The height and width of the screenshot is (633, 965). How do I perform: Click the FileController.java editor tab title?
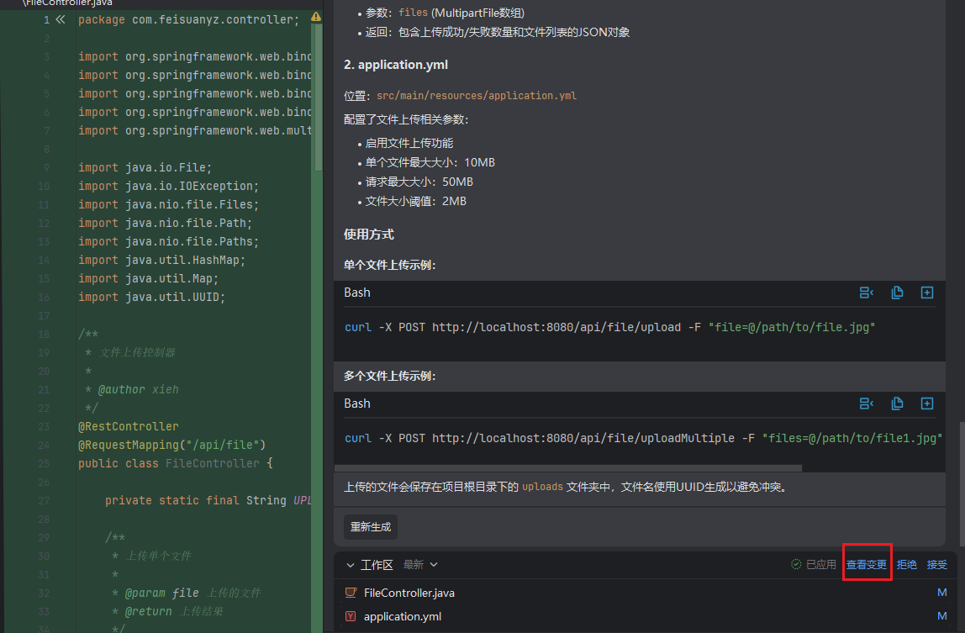[67, 3]
